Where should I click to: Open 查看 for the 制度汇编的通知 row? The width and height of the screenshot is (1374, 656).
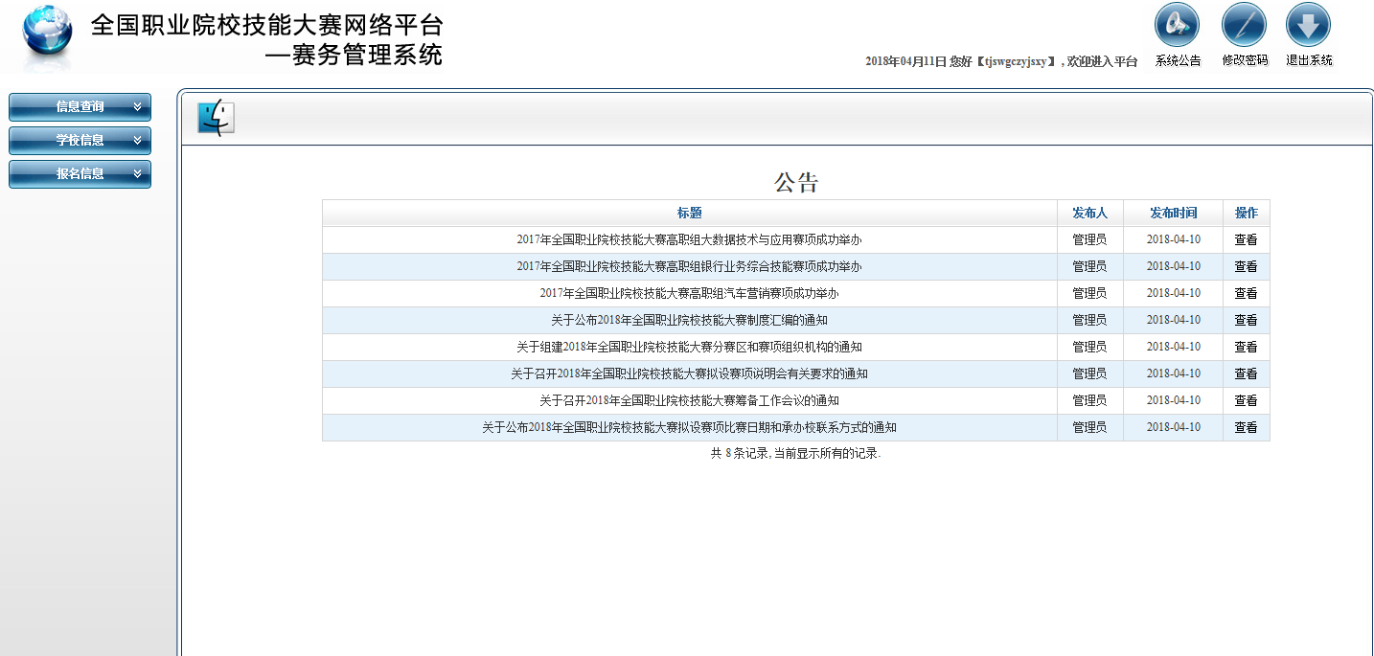click(1246, 321)
